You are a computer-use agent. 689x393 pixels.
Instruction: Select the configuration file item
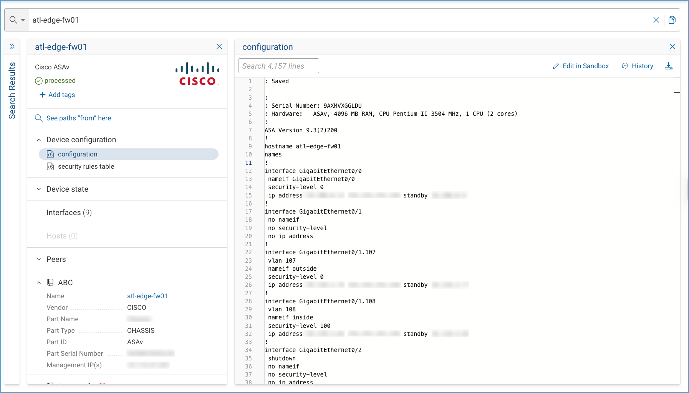tap(78, 154)
